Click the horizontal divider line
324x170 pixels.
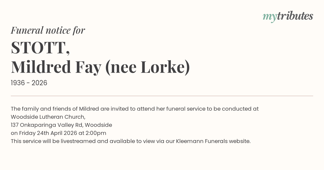pyautogui.click(x=162, y=96)
